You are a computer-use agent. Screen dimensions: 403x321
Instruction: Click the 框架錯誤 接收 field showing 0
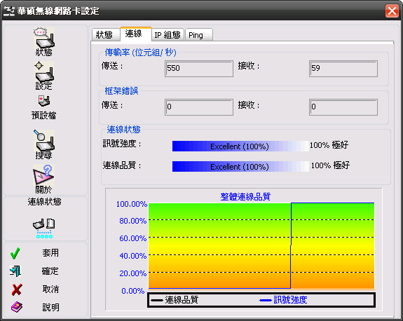point(343,107)
